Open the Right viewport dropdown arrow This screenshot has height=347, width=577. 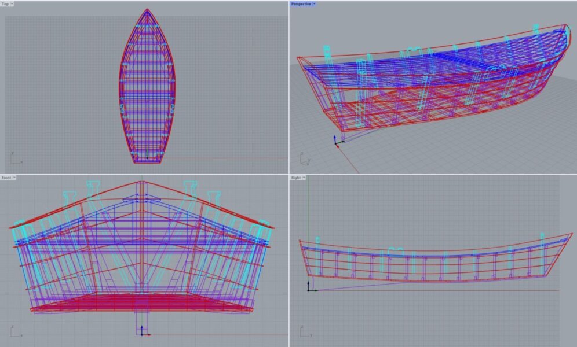(305, 178)
